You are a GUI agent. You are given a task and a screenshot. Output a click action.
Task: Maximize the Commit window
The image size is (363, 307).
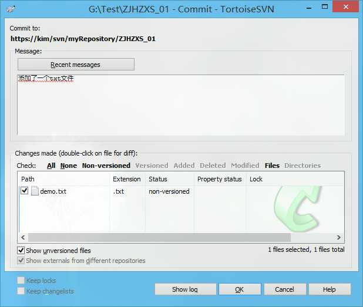325,7
